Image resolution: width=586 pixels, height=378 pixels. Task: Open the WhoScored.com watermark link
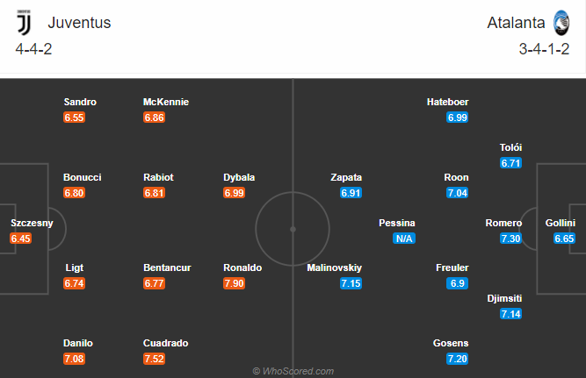point(293,371)
